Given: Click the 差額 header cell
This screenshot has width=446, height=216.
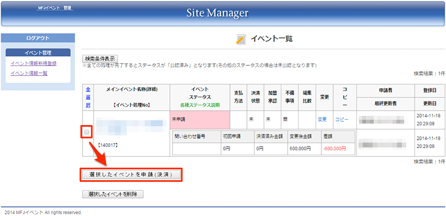Looking at the screenshot, I should (x=338, y=137).
